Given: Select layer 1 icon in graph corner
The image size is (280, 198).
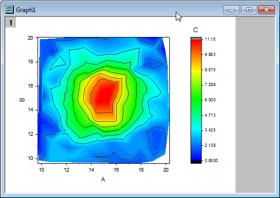Looking at the screenshot, I should [11, 22].
